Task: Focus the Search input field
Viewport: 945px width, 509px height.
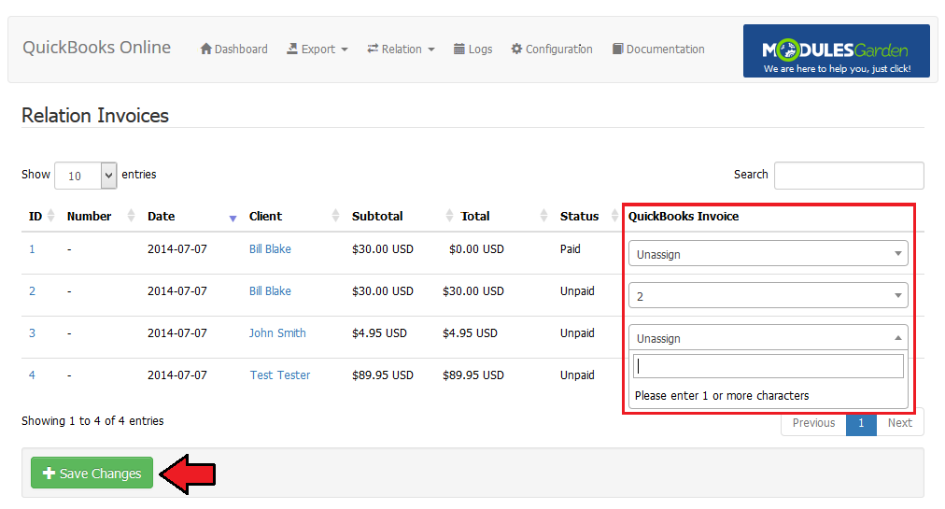Action: [x=849, y=175]
